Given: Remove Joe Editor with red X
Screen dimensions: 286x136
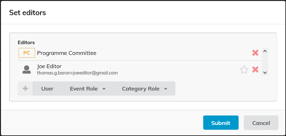Looking at the screenshot, I should [255, 69].
